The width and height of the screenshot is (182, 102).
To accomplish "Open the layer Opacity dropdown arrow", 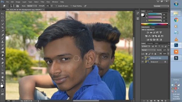I will (168, 50).
